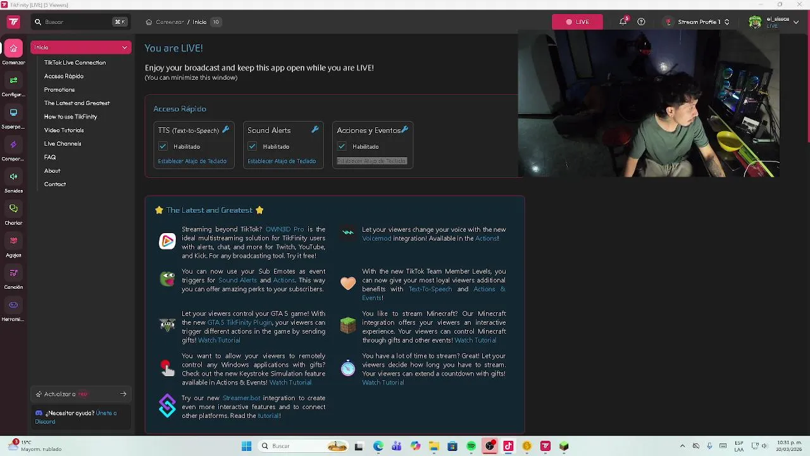Open the Sonidos speaker sidebar icon
Viewport: 810px width, 456px height.
(13, 177)
